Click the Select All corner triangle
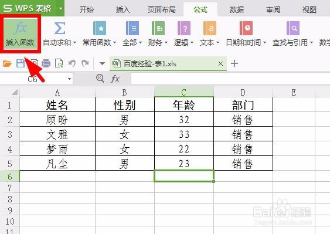330x234 pixels. (14, 92)
